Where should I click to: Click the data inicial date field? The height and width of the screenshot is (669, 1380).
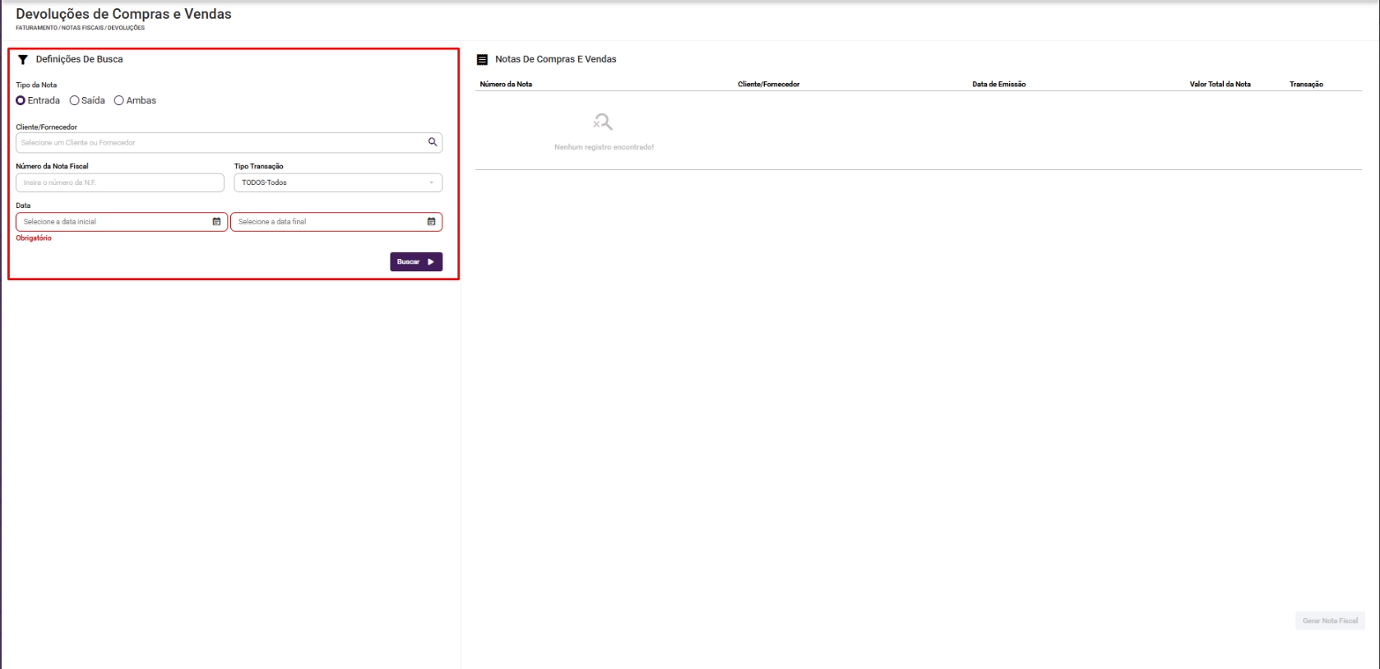coord(122,222)
